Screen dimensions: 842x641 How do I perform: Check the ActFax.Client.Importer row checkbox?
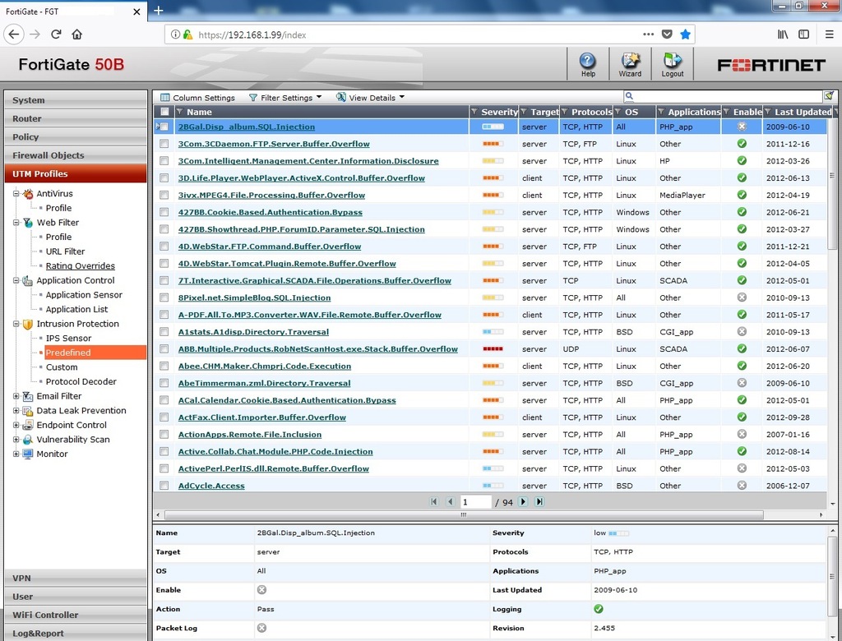point(164,417)
